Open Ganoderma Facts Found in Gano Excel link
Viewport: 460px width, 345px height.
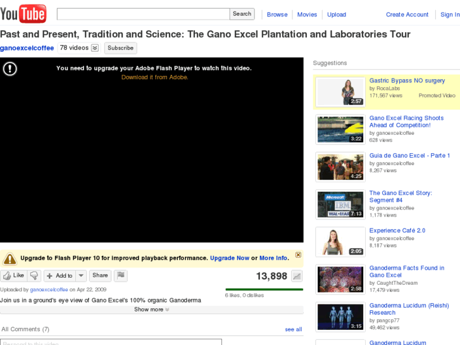click(x=407, y=272)
